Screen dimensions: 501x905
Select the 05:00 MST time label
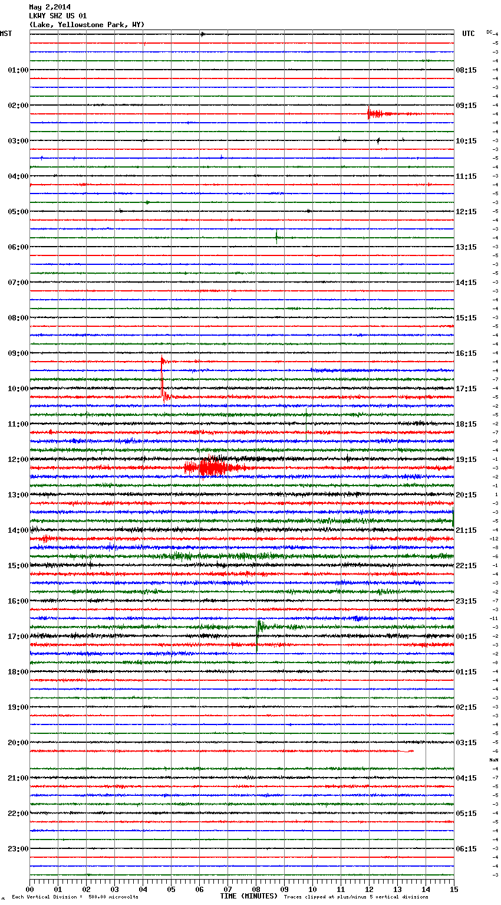point(18,212)
